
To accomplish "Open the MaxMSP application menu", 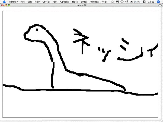I will [x=13, y=2].
